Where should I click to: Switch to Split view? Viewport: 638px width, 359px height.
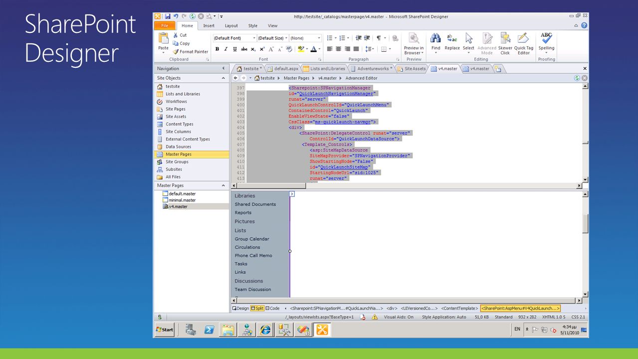coord(257,308)
